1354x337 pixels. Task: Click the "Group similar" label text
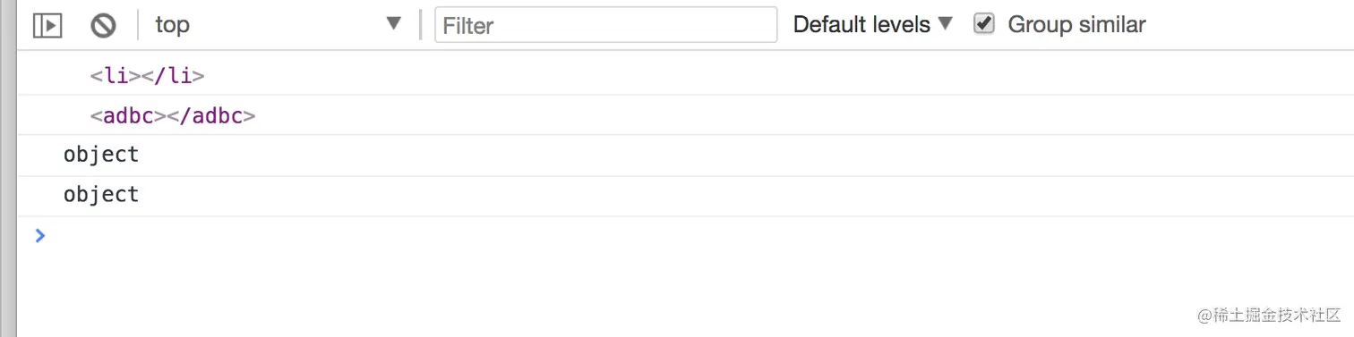[x=1076, y=24]
